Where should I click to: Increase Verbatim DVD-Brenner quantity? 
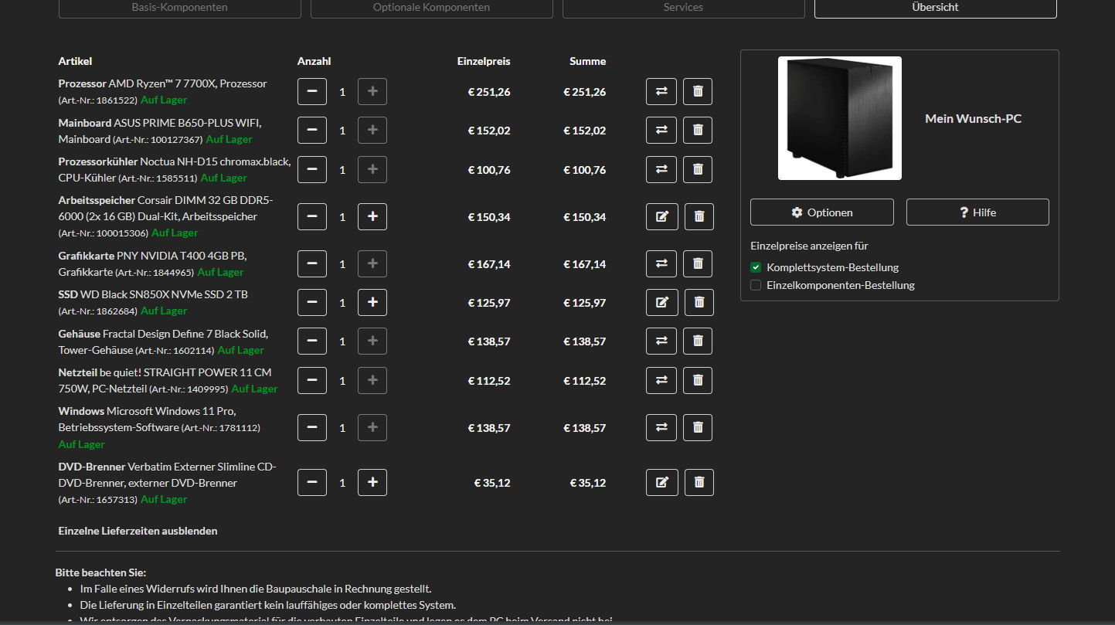(x=372, y=482)
